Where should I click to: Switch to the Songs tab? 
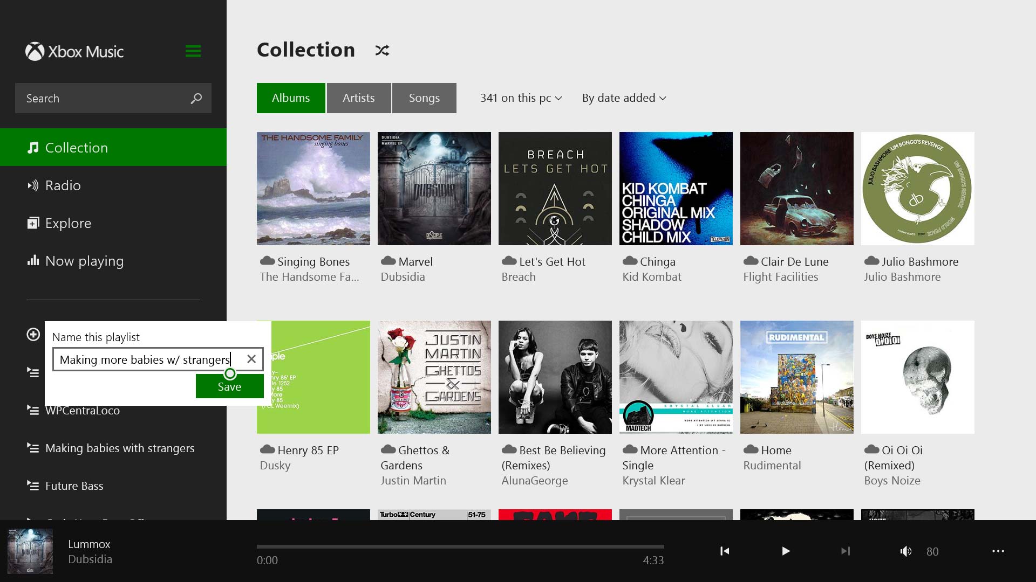424,98
